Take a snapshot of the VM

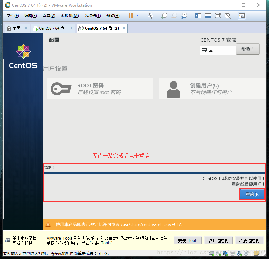click(164, 16)
